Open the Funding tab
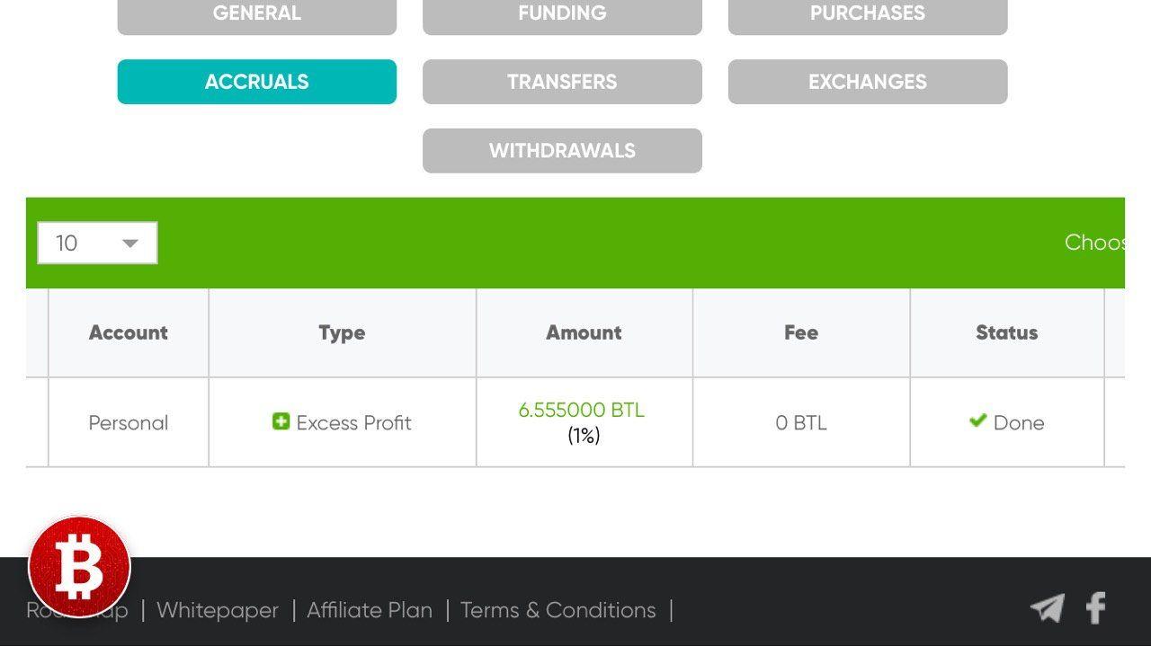The width and height of the screenshot is (1151, 646). (562, 14)
